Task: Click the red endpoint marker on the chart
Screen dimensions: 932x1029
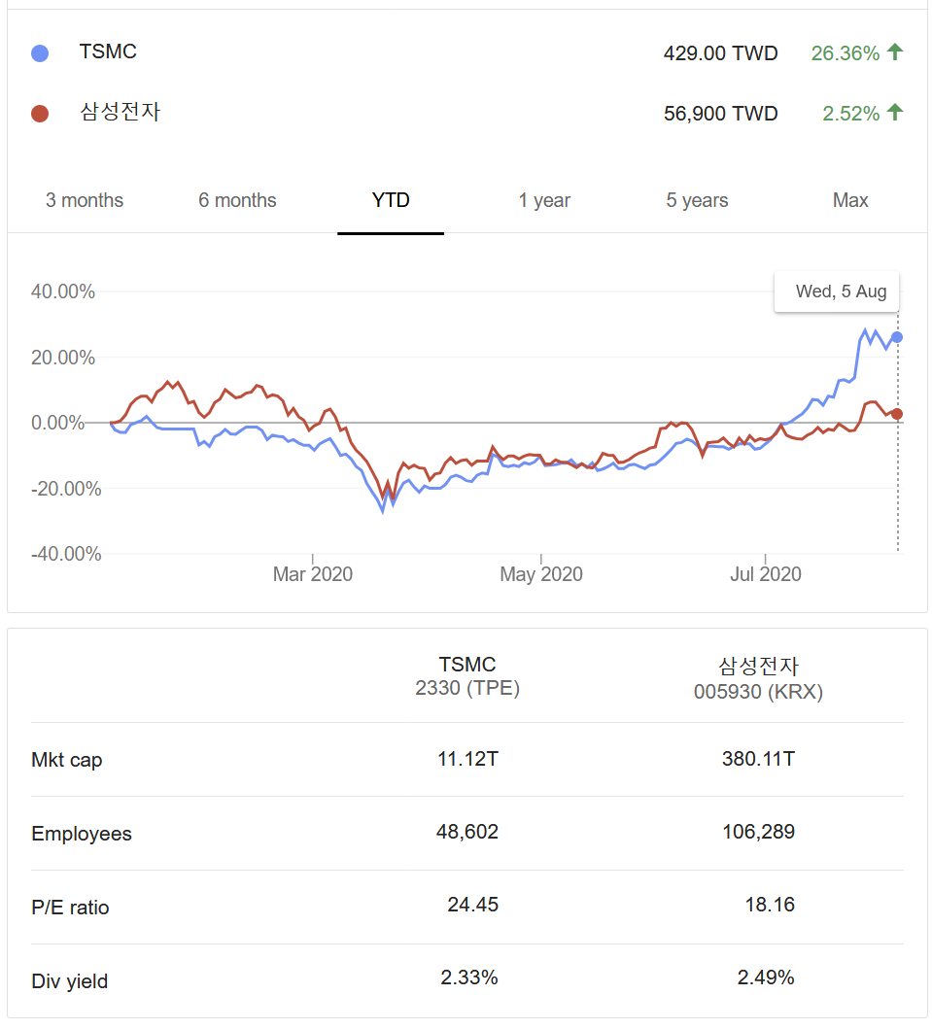Action: (x=897, y=414)
